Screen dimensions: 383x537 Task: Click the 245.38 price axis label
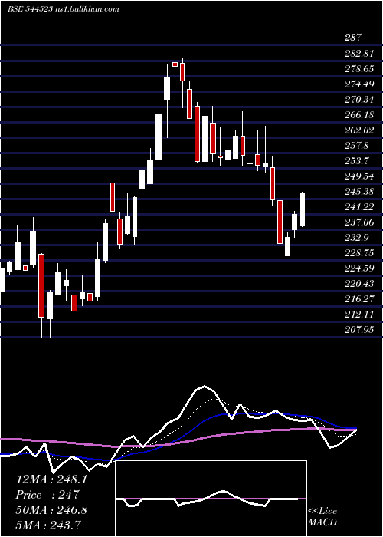click(x=359, y=192)
